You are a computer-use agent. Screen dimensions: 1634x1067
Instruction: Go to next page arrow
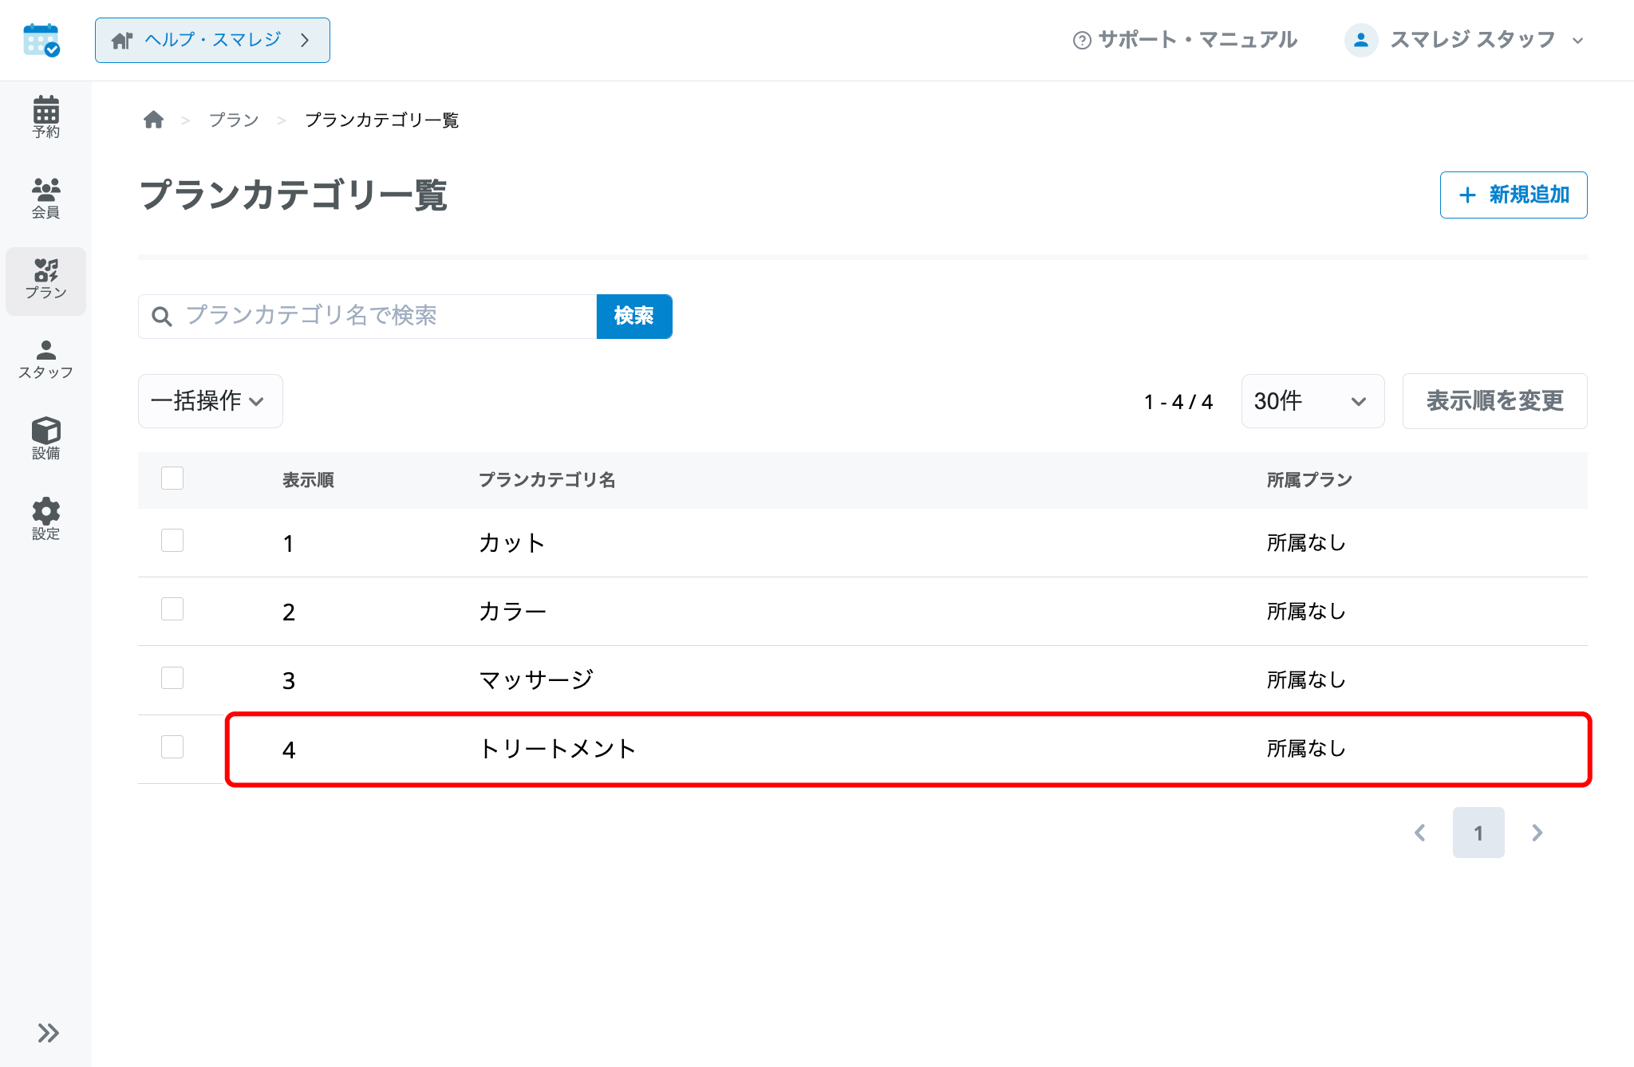pos(1537,833)
